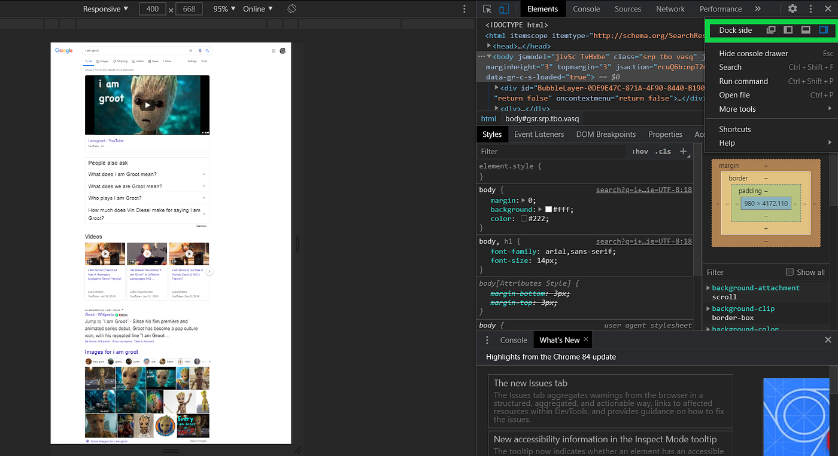Viewport: 838px width, 456px height.
Task: Play the i am groot video
Action: tap(147, 106)
